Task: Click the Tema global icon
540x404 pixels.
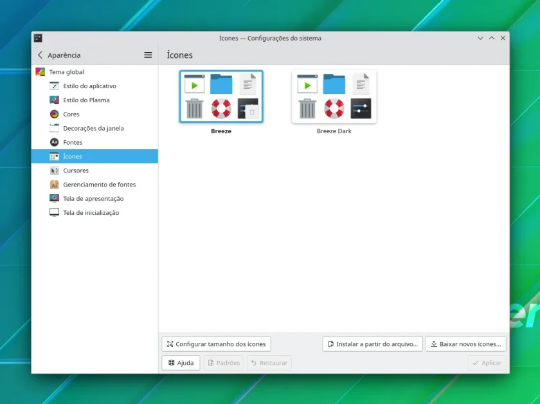Action: 40,72
